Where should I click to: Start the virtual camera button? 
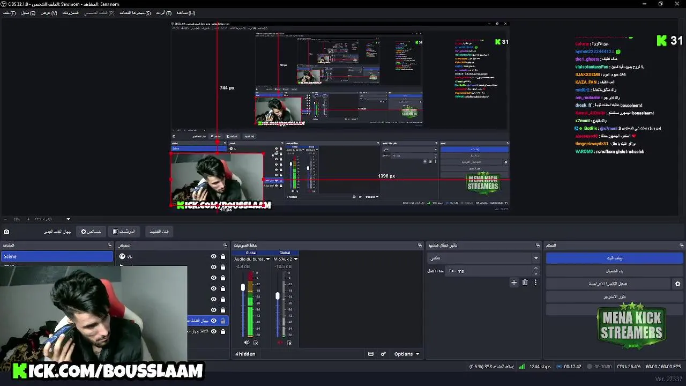608,284
